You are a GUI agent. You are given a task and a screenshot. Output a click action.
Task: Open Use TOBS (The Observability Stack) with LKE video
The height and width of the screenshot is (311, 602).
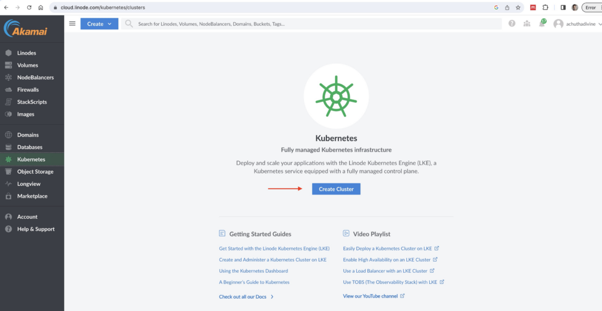coord(393,282)
